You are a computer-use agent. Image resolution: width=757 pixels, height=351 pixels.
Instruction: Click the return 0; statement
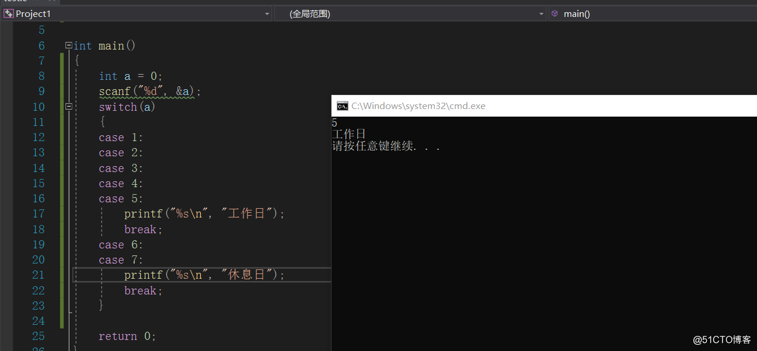127,336
